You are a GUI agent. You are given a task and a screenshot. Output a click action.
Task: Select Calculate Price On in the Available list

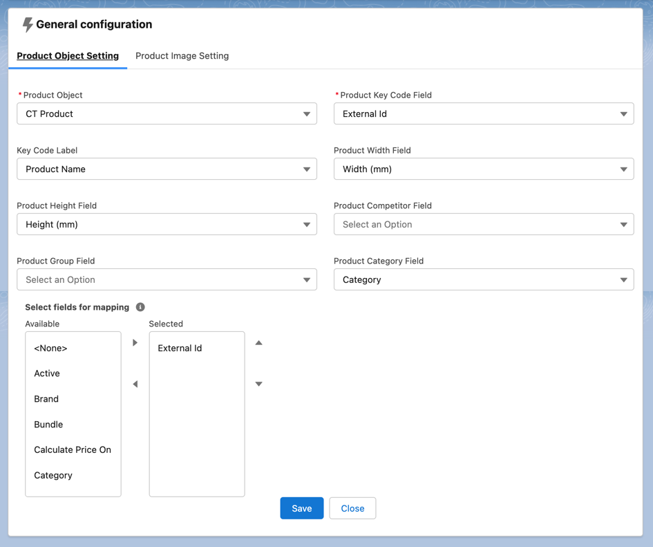point(73,449)
